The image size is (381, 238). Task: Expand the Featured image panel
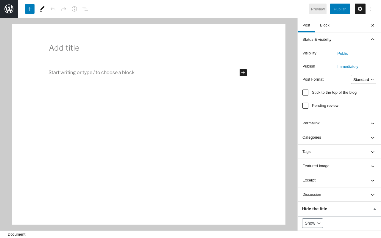coord(339,166)
